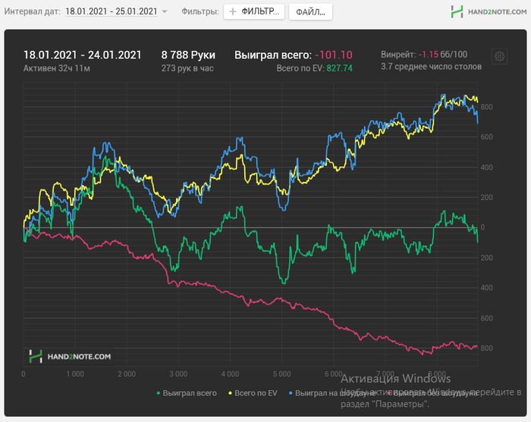Image resolution: width=531 pixels, height=422 pixels.
Task: Click the upper y-axis label 800
Action: click(x=487, y=107)
